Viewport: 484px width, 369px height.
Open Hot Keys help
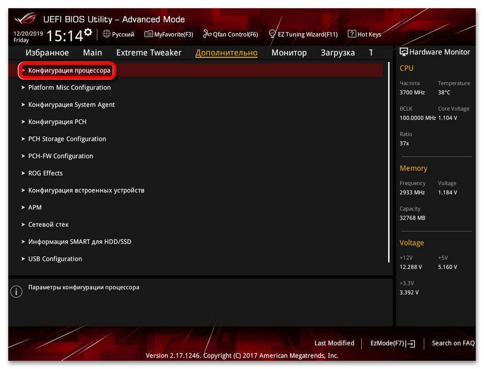click(x=369, y=34)
